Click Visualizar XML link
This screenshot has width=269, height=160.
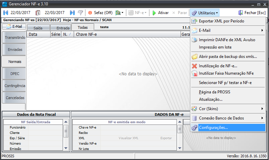click(129, 138)
